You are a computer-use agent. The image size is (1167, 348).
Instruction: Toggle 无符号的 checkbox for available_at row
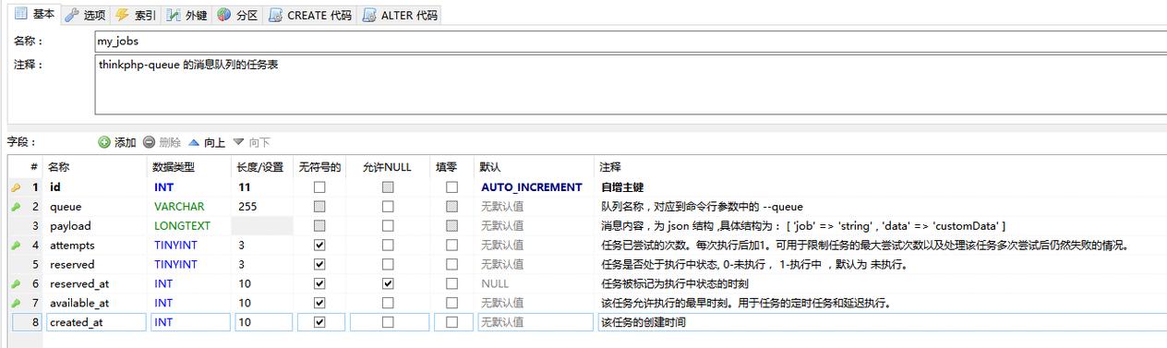click(x=319, y=303)
